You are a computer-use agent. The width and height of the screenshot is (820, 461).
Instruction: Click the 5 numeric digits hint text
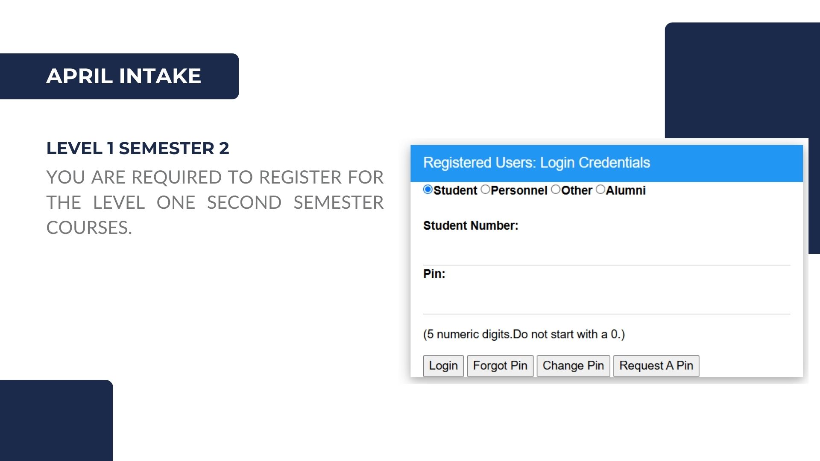[x=524, y=334]
